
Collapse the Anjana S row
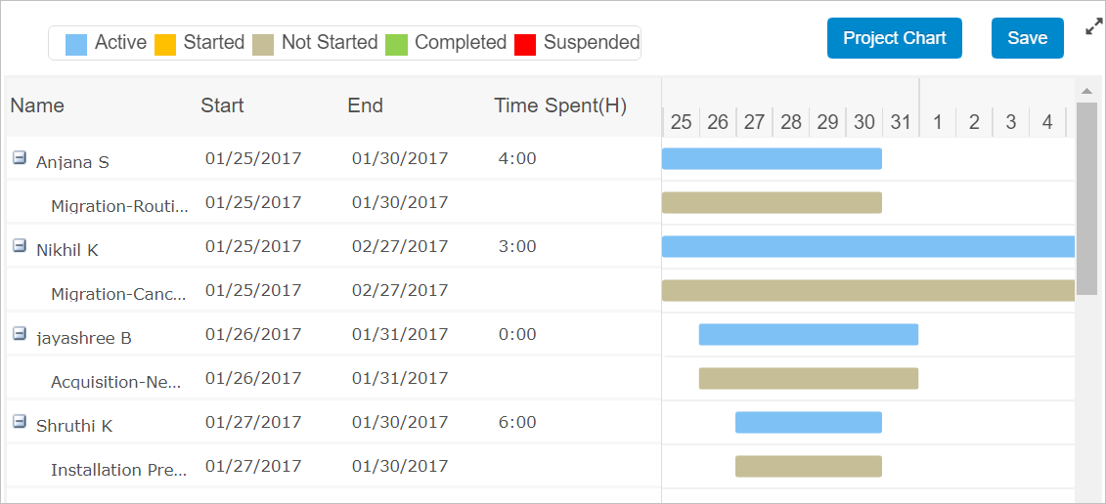[19, 158]
